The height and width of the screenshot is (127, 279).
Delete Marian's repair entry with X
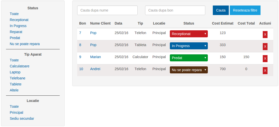coord(265,58)
